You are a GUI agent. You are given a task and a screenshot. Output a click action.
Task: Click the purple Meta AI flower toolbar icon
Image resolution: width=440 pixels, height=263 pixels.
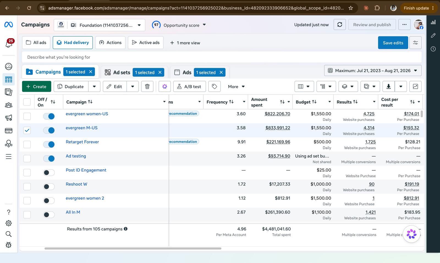pos(165,87)
